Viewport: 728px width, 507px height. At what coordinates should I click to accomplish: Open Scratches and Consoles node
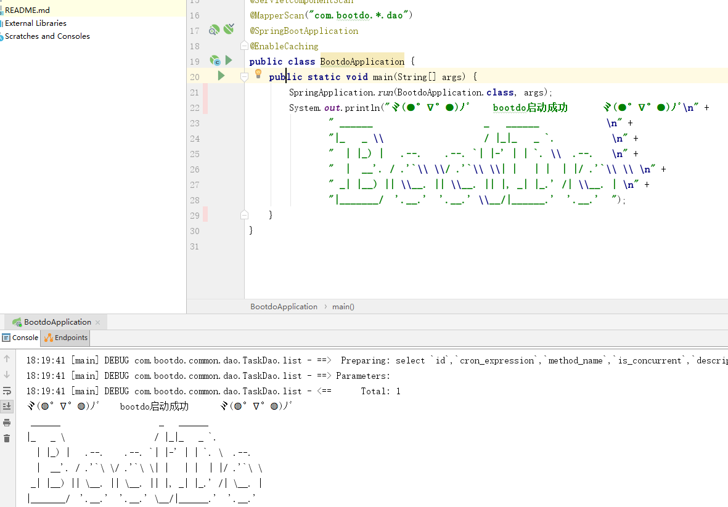pos(47,36)
